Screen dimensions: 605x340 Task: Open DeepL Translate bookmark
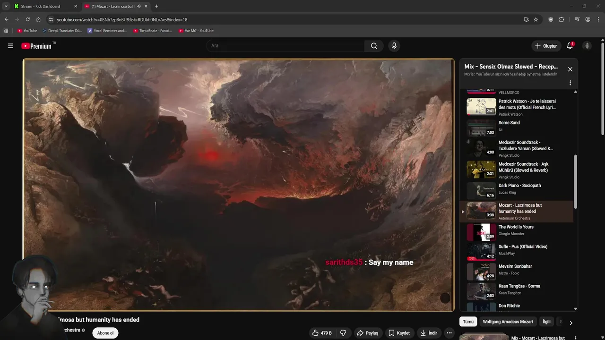62,31
